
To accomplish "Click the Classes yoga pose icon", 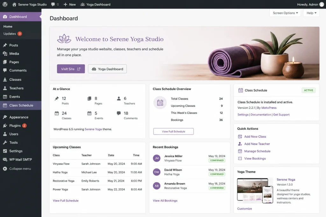I will pos(5,79).
